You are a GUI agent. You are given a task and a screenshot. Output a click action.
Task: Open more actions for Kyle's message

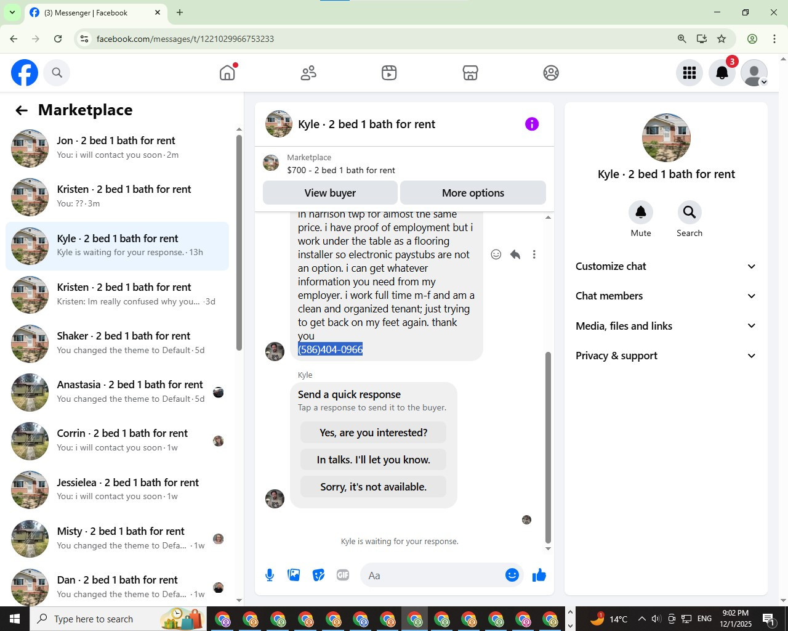[534, 254]
